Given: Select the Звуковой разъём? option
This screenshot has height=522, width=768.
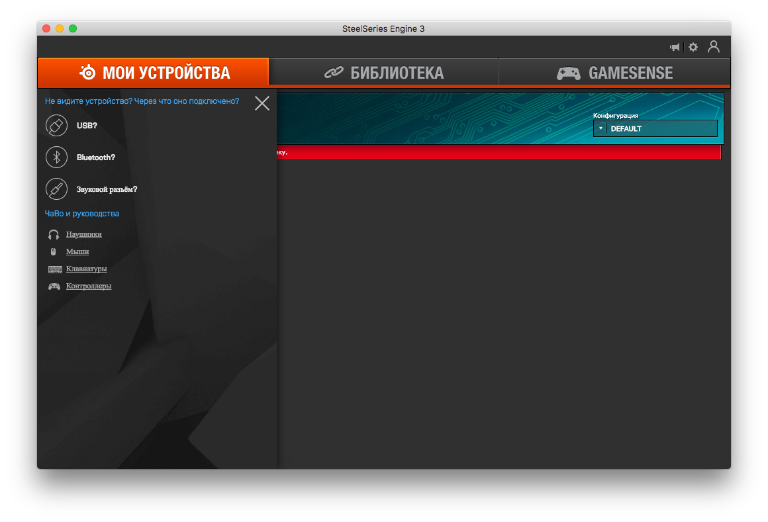Looking at the screenshot, I should [x=107, y=189].
